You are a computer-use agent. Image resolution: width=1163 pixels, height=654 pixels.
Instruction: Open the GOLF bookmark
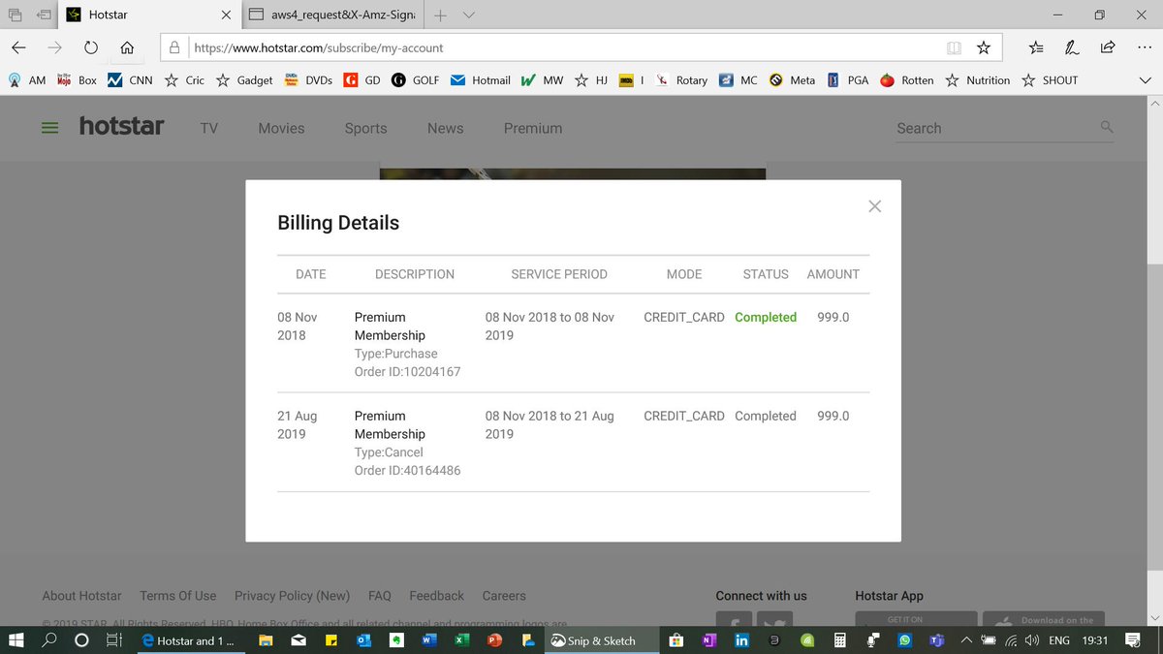coord(415,80)
